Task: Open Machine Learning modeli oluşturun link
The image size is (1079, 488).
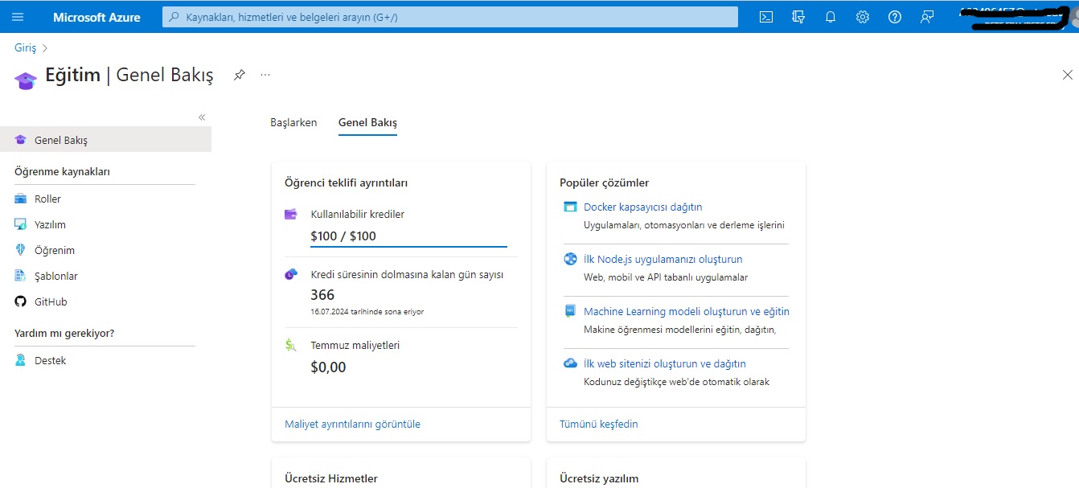Action: tap(687, 311)
